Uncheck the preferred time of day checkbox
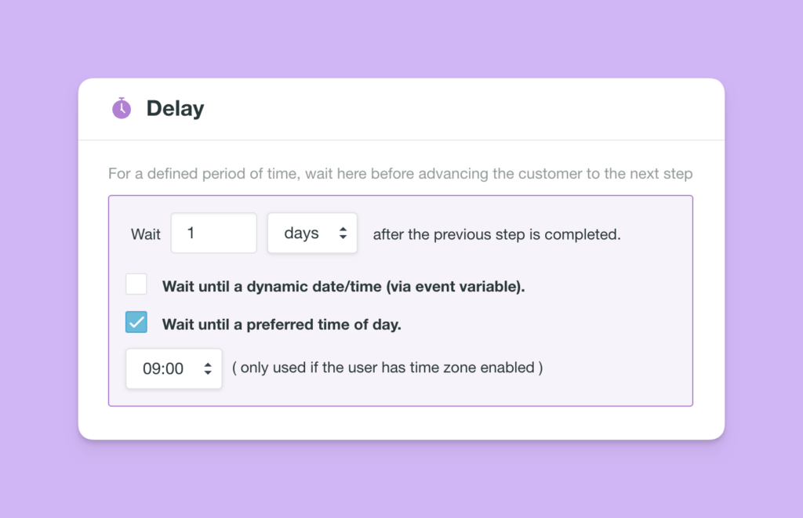This screenshot has height=518, width=803. (136, 322)
